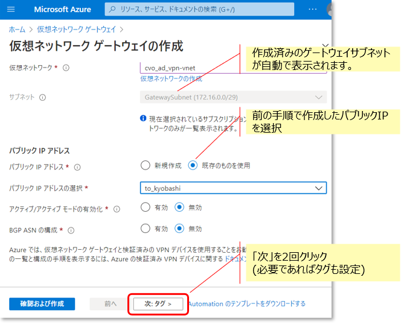Select 既存のものを使用 radio button
Image resolution: width=404 pixels, height=324 pixels.
[193, 165]
